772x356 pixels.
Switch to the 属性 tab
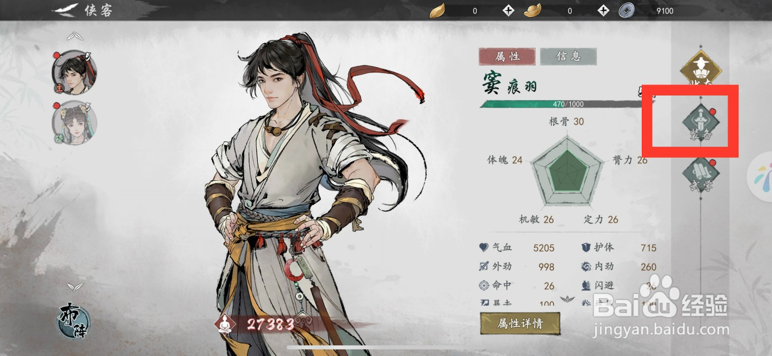(507, 56)
